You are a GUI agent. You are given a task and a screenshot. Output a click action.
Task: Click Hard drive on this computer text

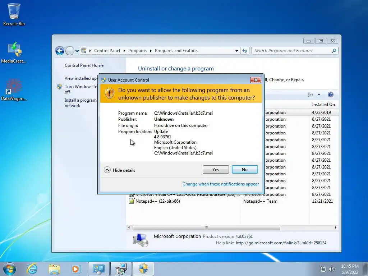point(181,125)
